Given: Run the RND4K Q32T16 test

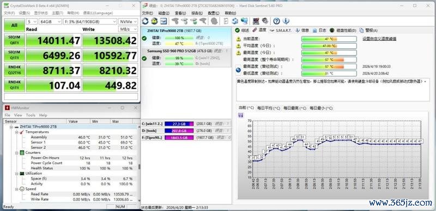Looking at the screenshot, I should [x=14, y=70].
